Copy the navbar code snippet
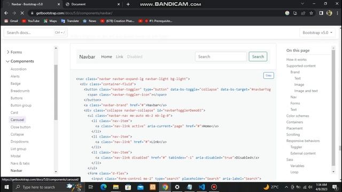Viewport: 342px width, 192px height. [268, 76]
